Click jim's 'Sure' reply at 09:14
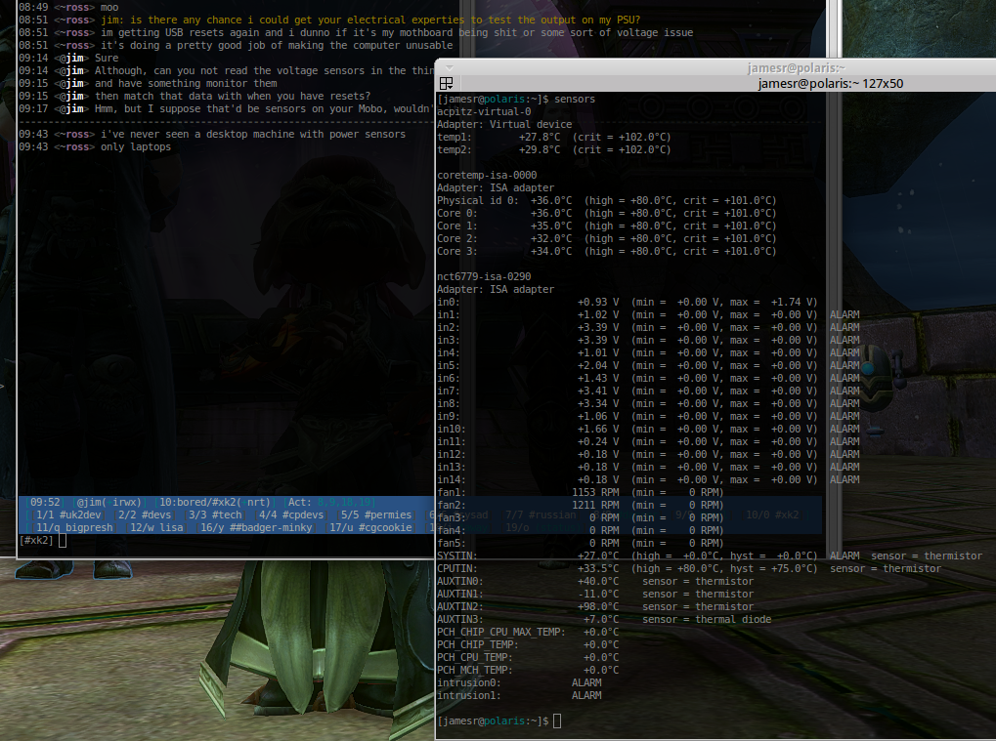 [x=107, y=58]
